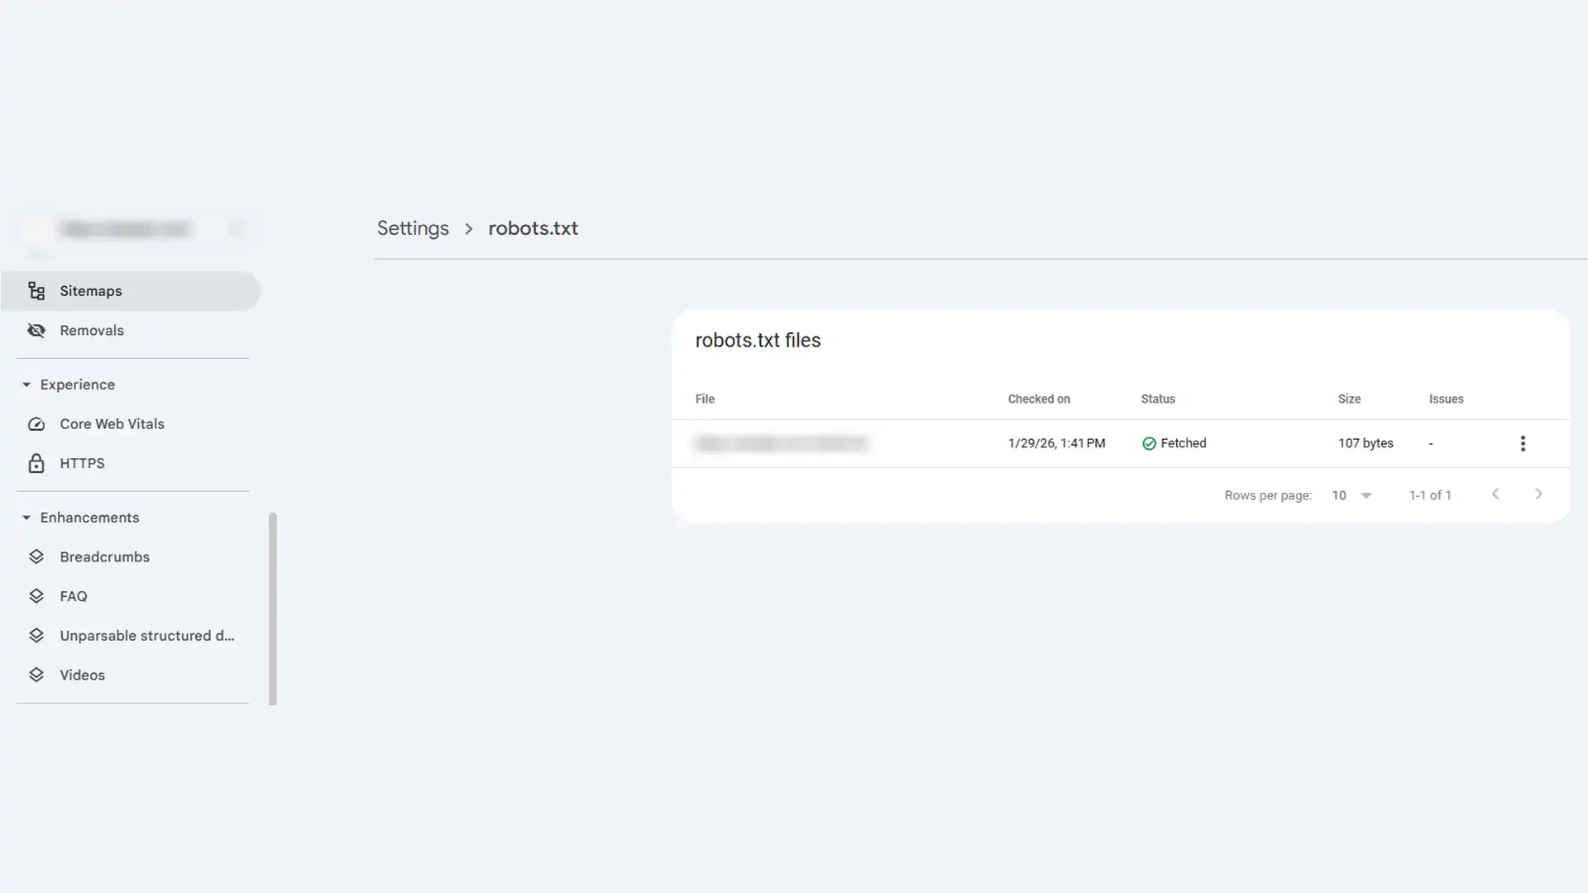1588x893 pixels.
Task: Collapse the Enhancements section
Action: coord(26,517)
